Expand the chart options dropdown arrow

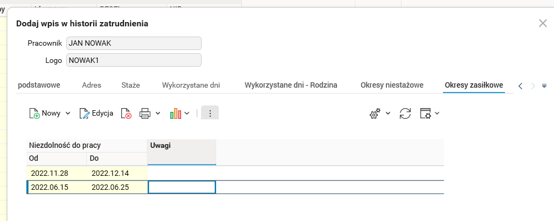[x=187, y=113]
